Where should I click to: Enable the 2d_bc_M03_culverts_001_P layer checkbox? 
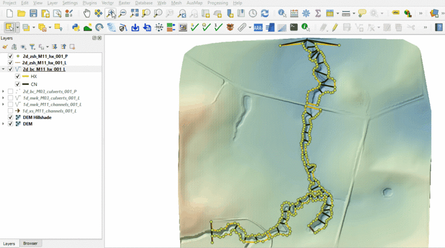(x=11, y=91)
